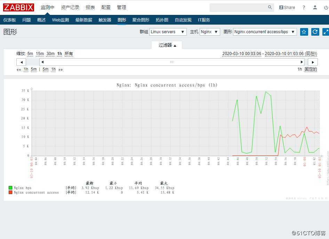Add graph to favourites via star icon
Image resolution: width=329 pixels, height=239 pixels.
(304, 32)
